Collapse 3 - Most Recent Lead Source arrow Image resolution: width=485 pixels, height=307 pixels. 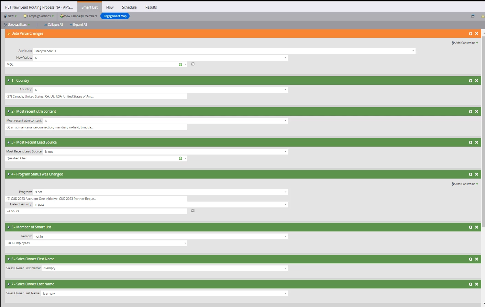[x=9, y=143]
